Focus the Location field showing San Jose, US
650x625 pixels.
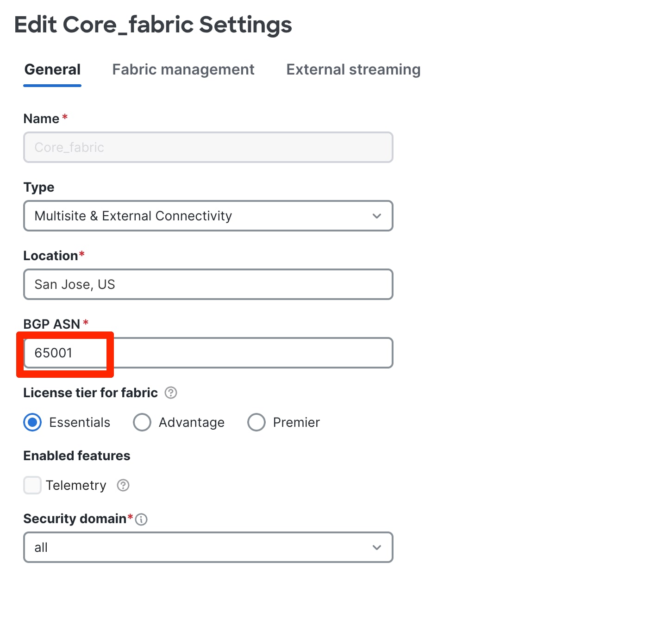(x=208, y=284)
